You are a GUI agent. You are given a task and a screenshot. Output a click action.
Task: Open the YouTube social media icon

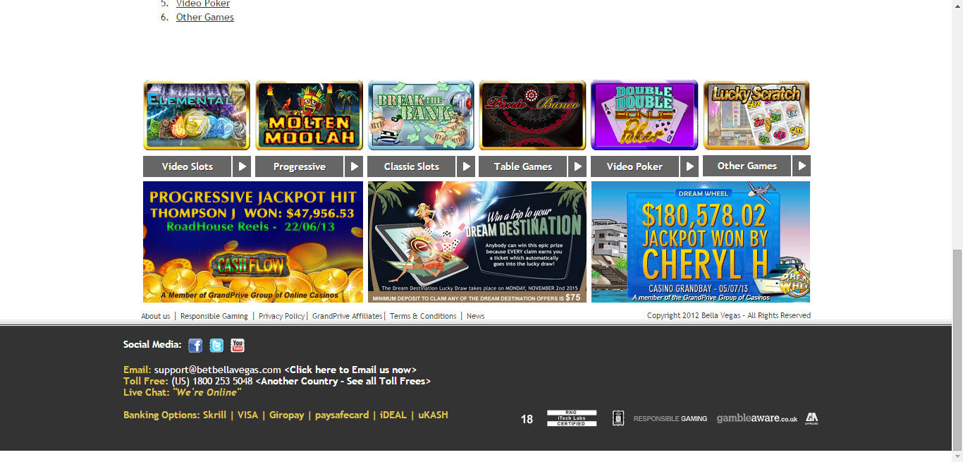click(x=238, y=346)
